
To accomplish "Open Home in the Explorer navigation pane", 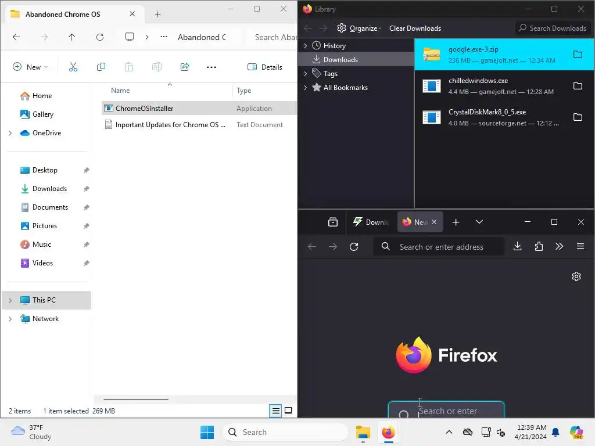I will click(x=42, y=96).
